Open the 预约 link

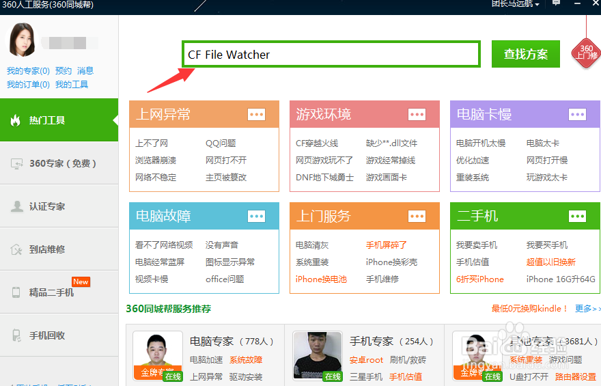coord(64,71)
